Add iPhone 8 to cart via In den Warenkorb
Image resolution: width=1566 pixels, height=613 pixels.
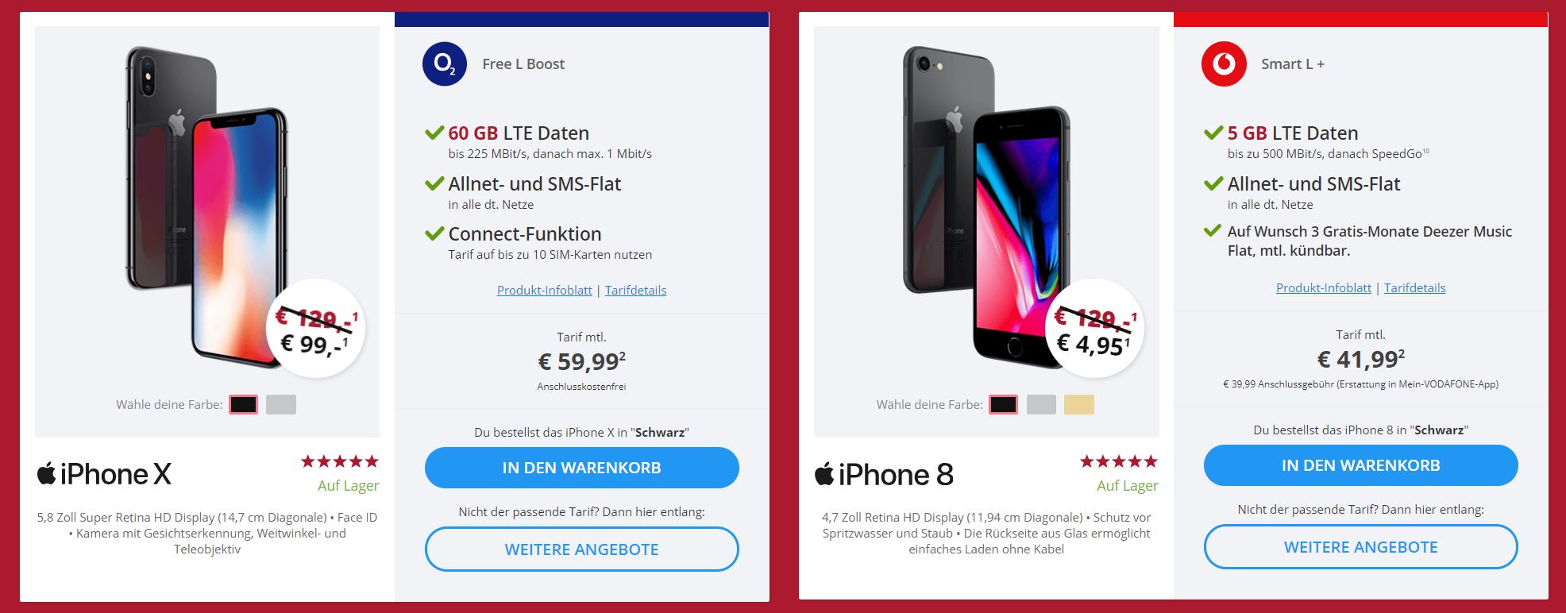pyautogui.click(x=1361, y=465)
